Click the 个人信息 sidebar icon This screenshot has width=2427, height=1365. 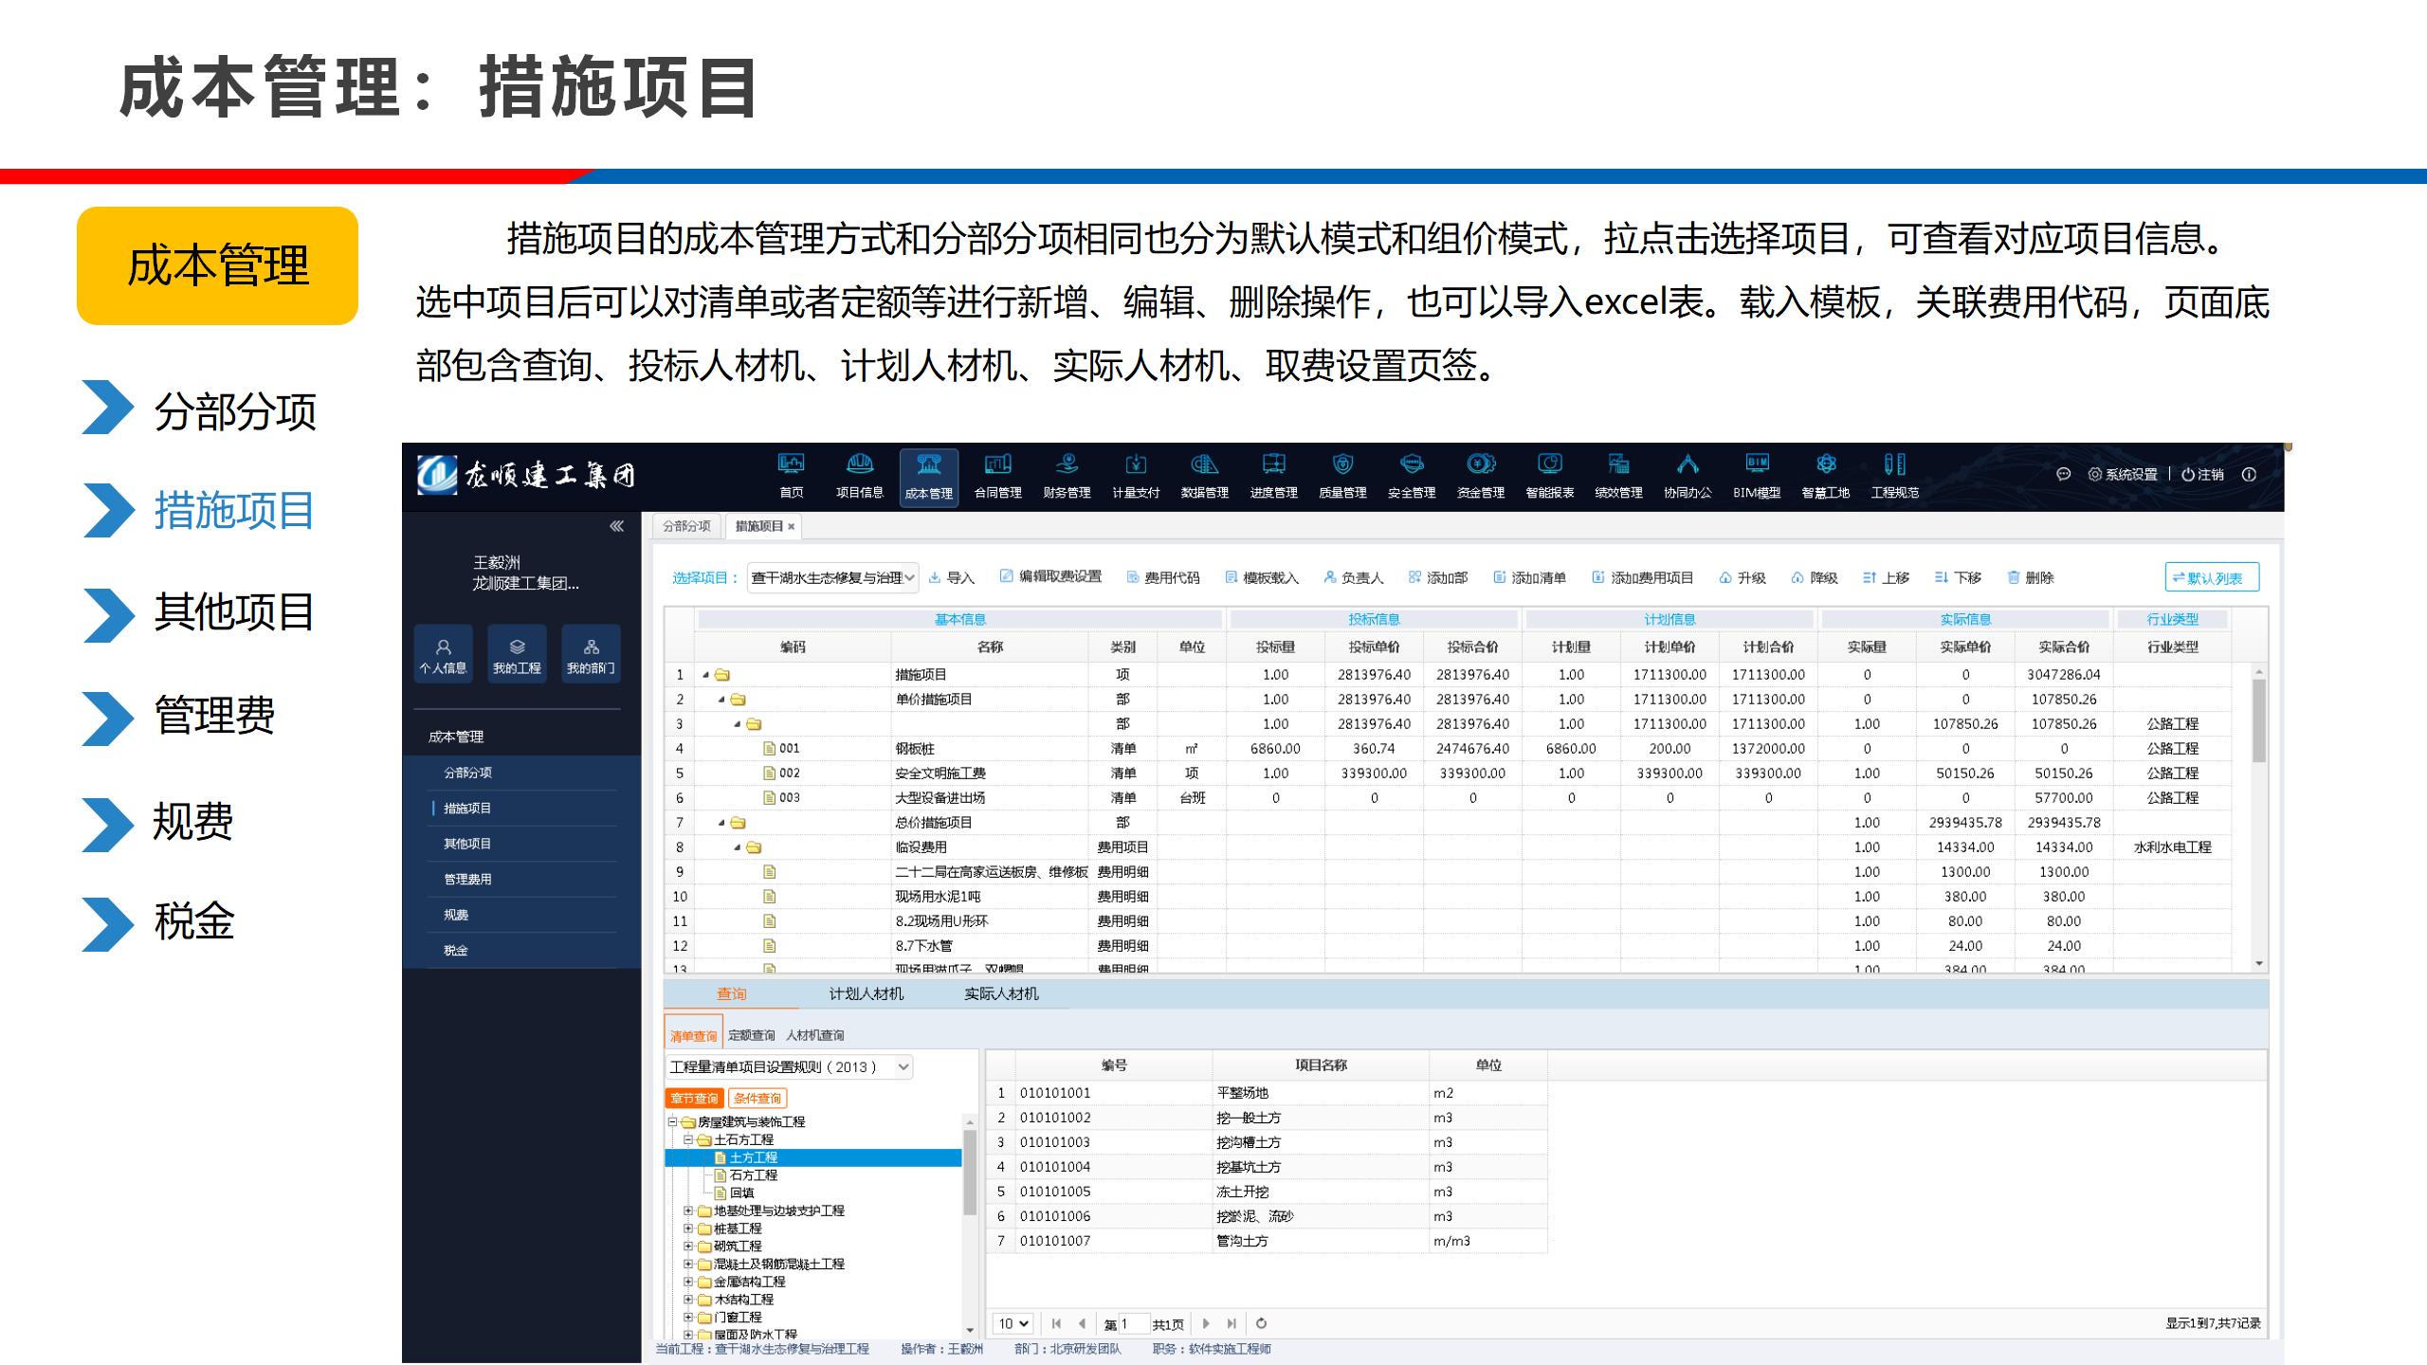point(443,653)
